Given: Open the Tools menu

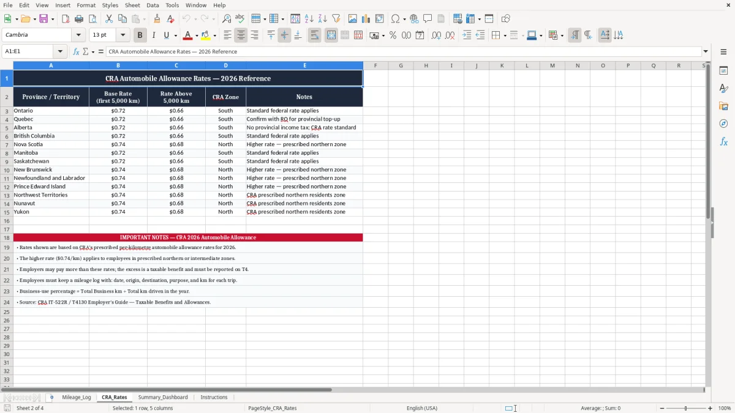Looking at the screenshot, I should click(x=172, y=5).
